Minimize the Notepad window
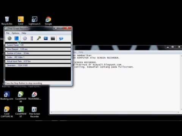 [x=168, y=47]
